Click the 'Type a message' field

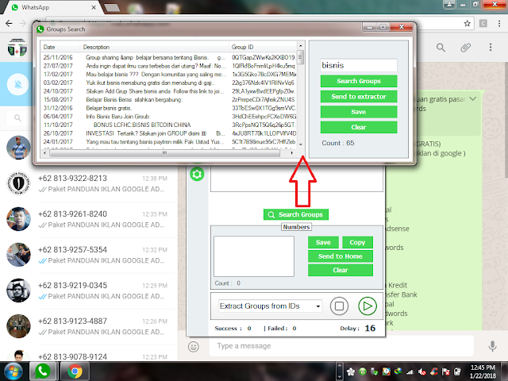tap(342, 346)
